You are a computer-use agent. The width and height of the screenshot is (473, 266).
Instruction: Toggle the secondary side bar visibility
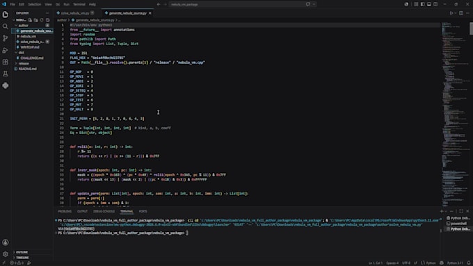(x=435, y=4)
